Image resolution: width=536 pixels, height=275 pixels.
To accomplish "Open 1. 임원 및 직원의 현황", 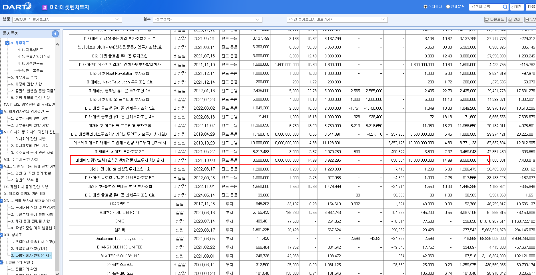I will point(31,173).
